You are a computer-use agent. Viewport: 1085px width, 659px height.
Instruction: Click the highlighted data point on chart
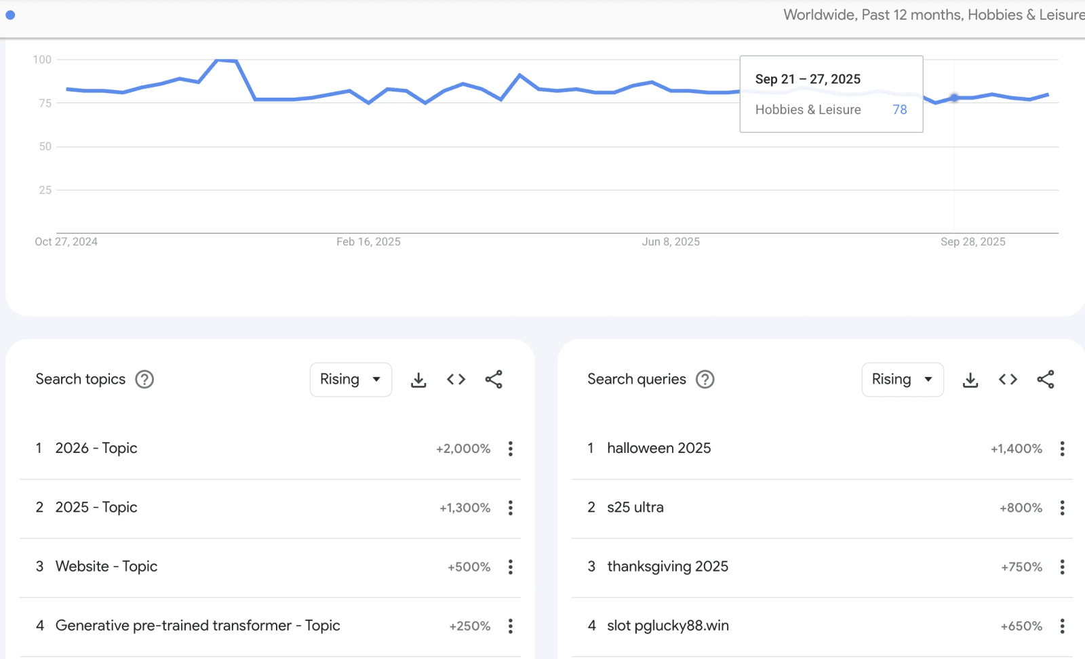(x=954, y=98)
